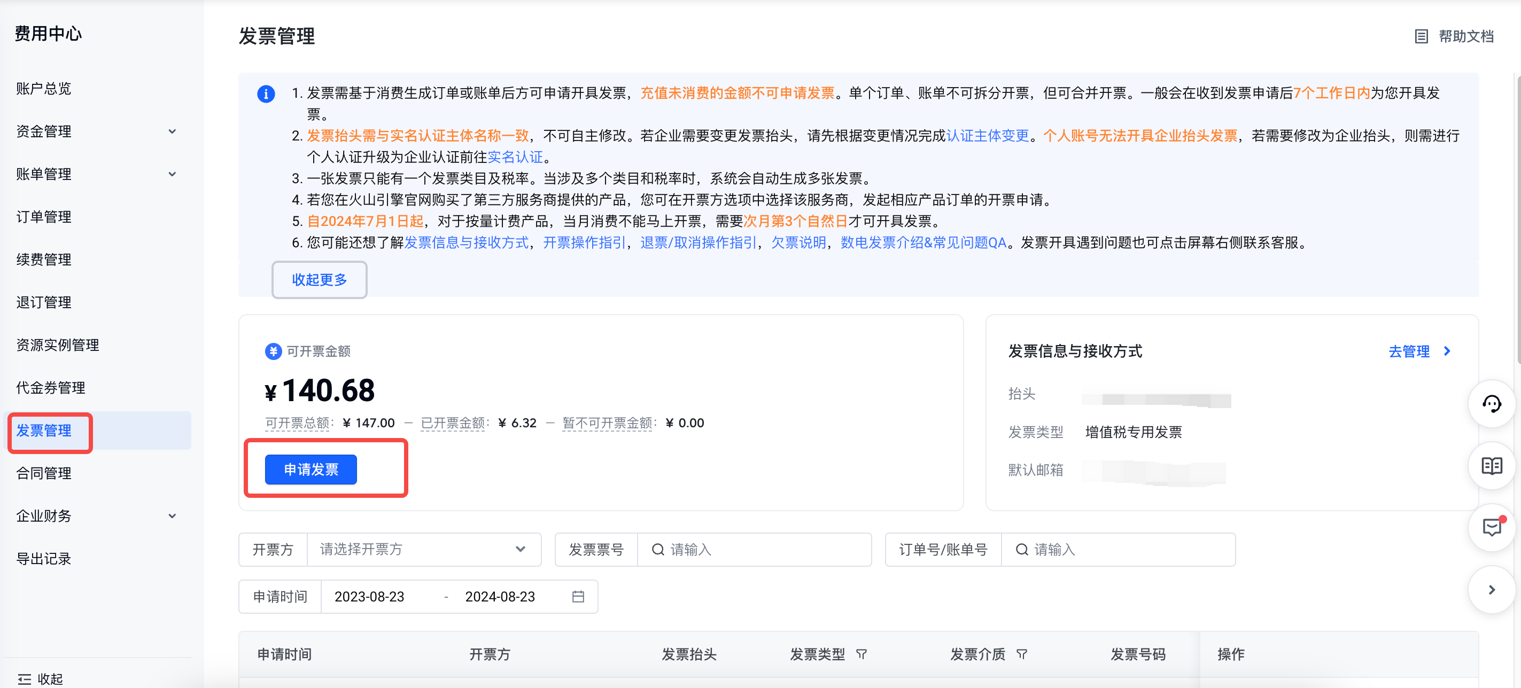Click the 申请发票 button
1521x688 pixels.
click(x=311, y=469)
